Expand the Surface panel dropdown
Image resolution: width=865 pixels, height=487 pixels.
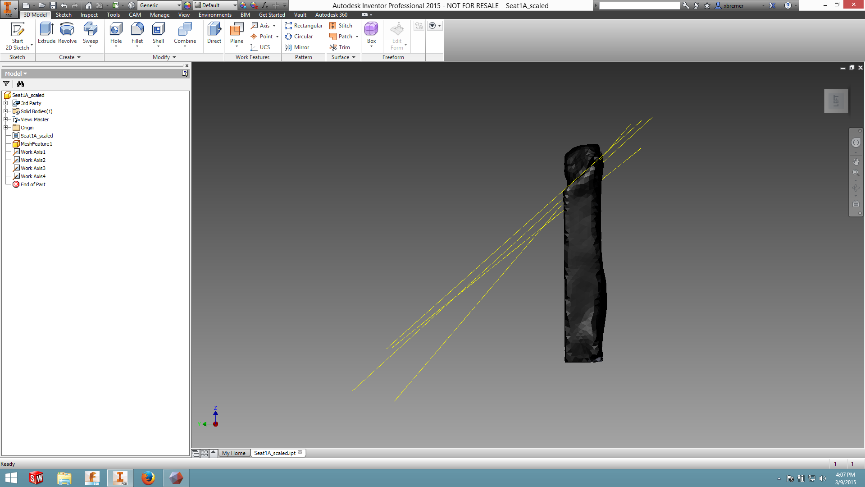coord(343,57)
